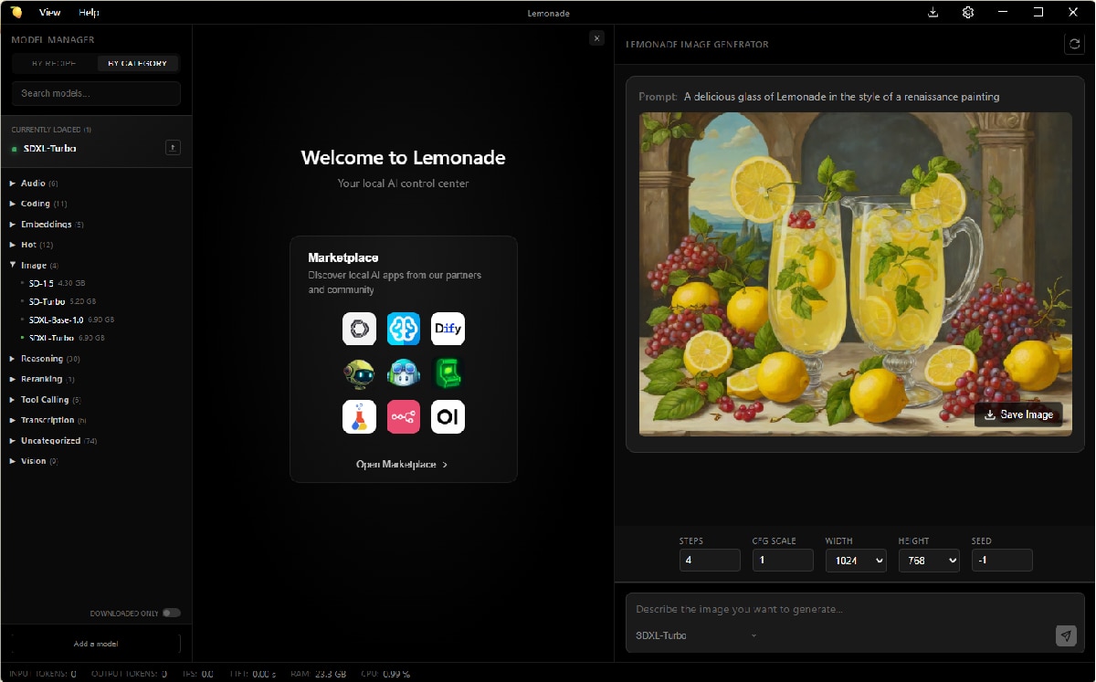The height and width of the screenshot is (682, 1096).
Task: Open the OI app icon in Marketplace
Action: (448, 417)
